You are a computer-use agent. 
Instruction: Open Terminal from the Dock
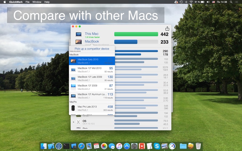(66, 146)
